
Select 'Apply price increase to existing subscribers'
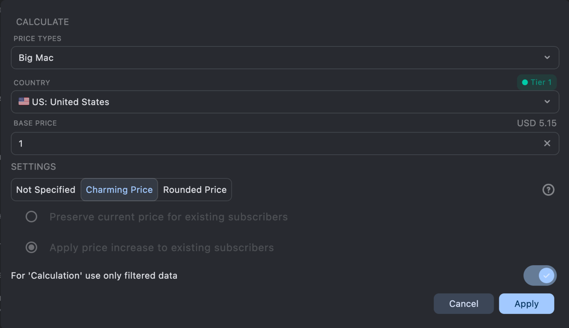coord(32,247)
